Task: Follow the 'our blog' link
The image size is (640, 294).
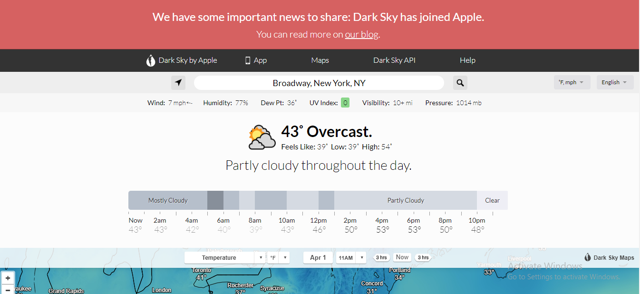Action: 361,34
